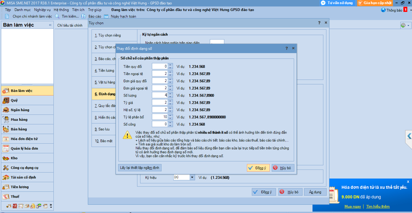Screen dimensions: 412x213
Task: Click Hủy bỏ in Tùy chọn dialog
Action: coord(290,192)
